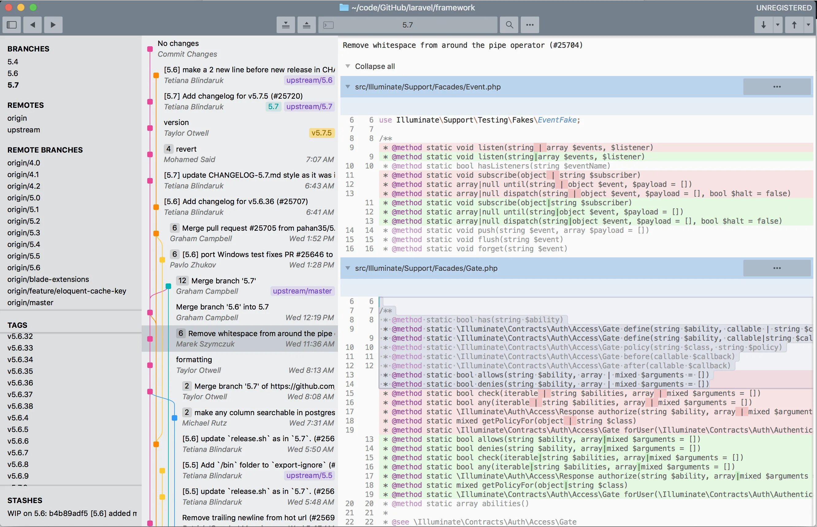Open the toolbar more-options ellipsis

pyautogui.click(x=530, y=25)
